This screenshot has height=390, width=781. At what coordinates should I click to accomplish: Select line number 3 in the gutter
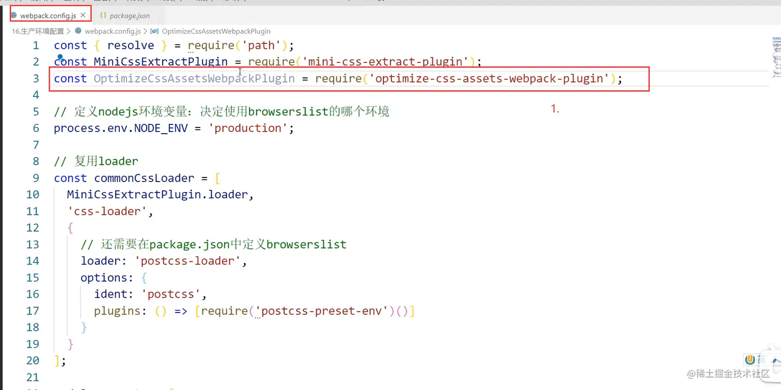[x=36, y=78]
